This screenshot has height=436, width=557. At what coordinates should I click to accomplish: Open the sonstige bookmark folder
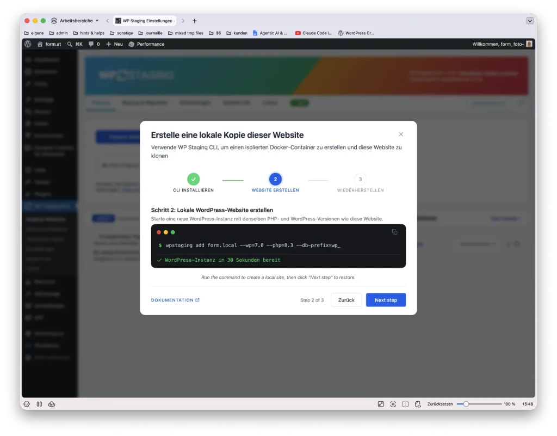coord(121,33)
